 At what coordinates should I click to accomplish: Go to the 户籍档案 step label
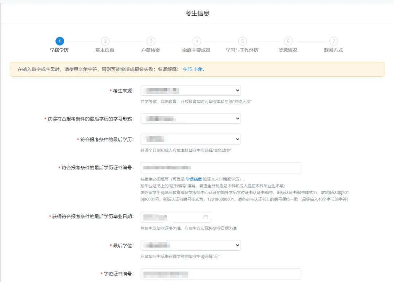(151, 50)
